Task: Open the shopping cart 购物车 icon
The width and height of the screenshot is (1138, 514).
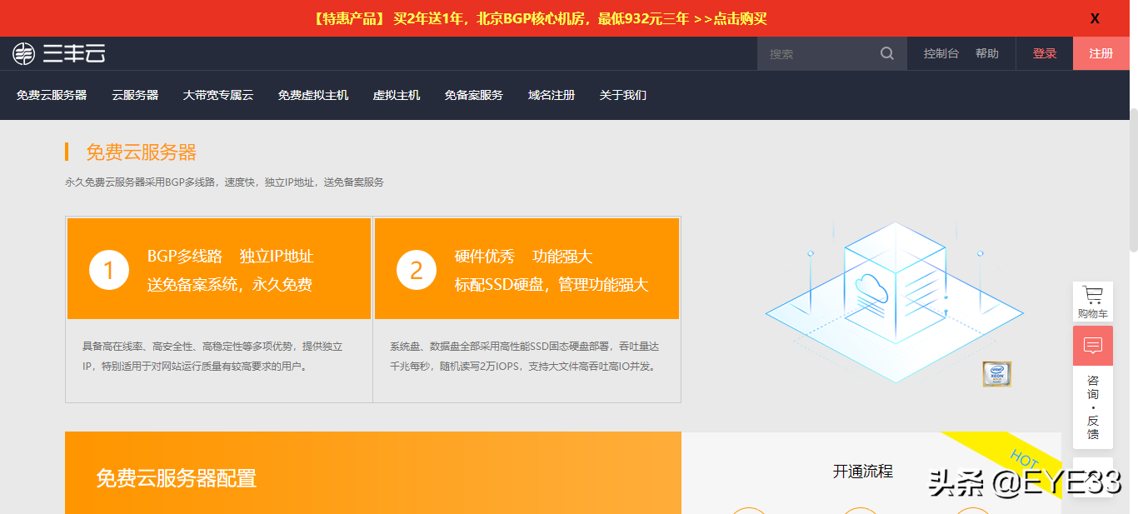Action: [x=1092, y=302]
